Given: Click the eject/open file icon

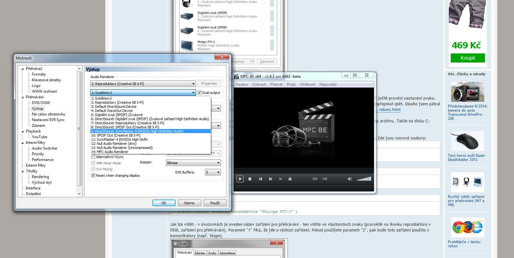Looking at the screenshot, I should [290, 179].
